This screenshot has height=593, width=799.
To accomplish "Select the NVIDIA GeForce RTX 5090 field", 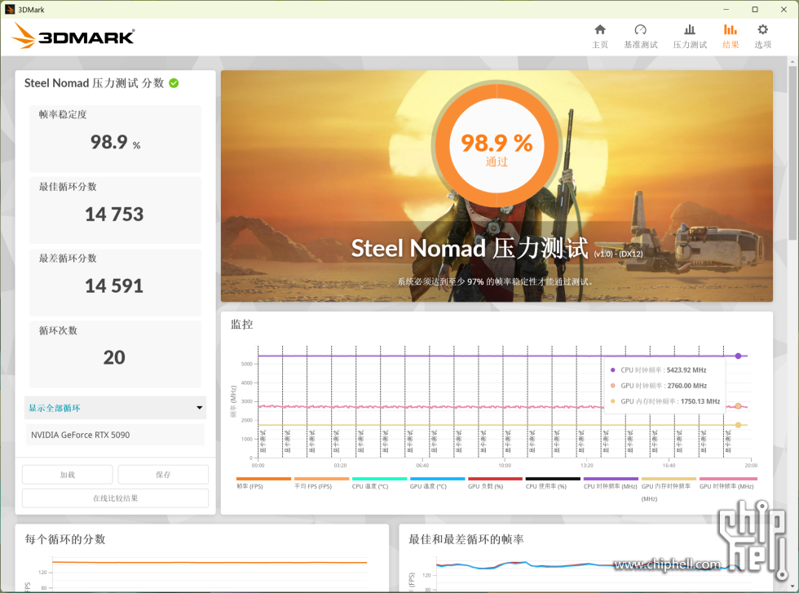I will (x=115, y=435).
